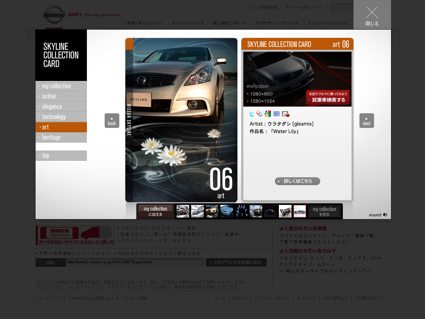This screenshot has height=319, width=425.
Task: Open the my collection menu item
Action: click(x=61, y=86)
